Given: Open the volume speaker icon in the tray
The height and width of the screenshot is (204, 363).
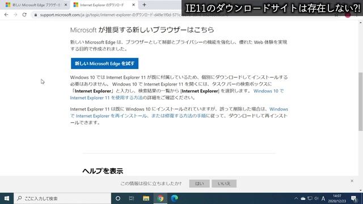Looking at the screenshot, I should (316, 198).
